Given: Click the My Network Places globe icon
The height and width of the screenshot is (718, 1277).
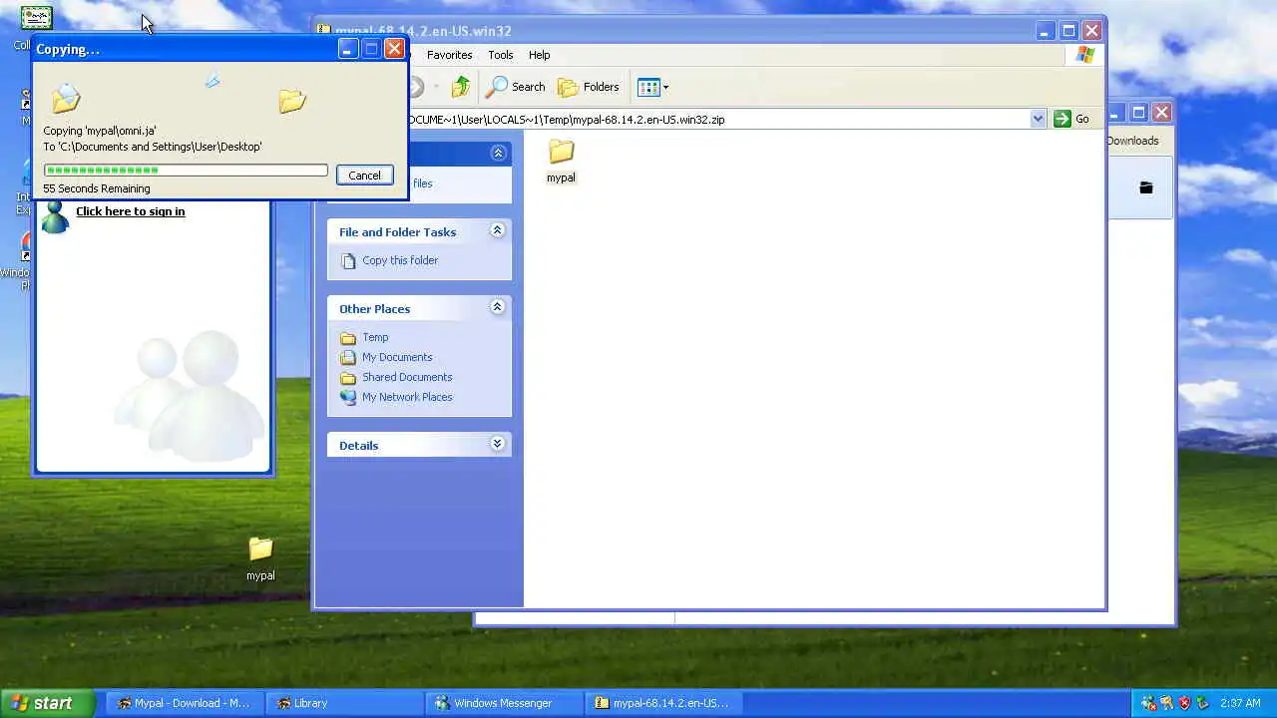Looking at the screenshot, I should pos(348,397).
